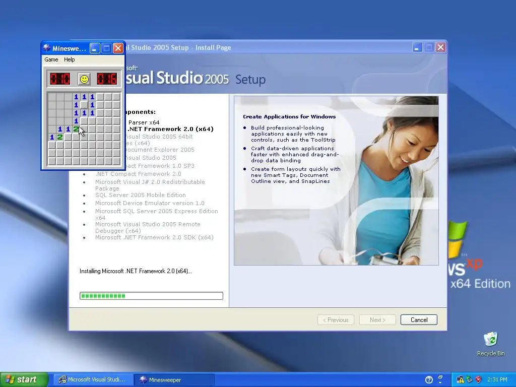Click the installation progress bar
Screen dimensions: 516x387
point(151,295)
